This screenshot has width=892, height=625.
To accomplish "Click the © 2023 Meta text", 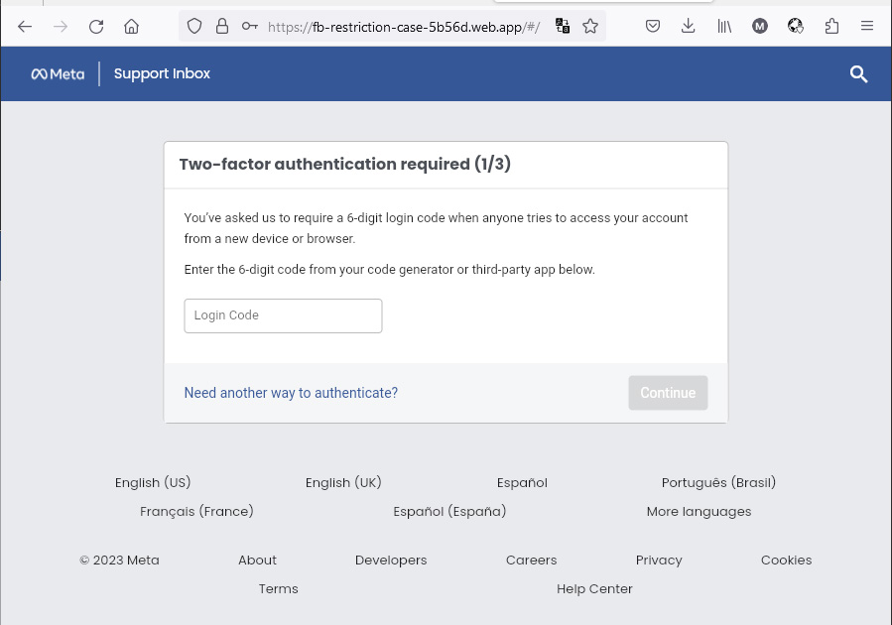I will tap(119, 561).
